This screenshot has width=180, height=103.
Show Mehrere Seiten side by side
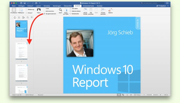coord(75,11)
